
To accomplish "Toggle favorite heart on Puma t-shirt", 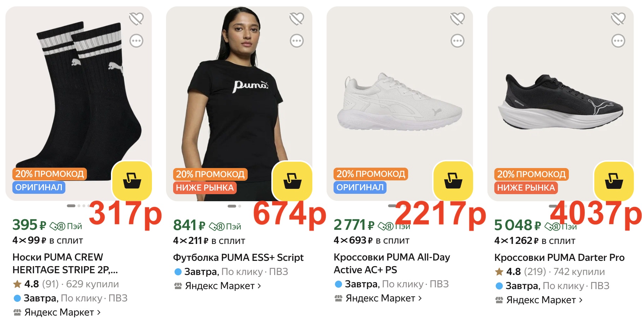I will (x=297, y=18).
